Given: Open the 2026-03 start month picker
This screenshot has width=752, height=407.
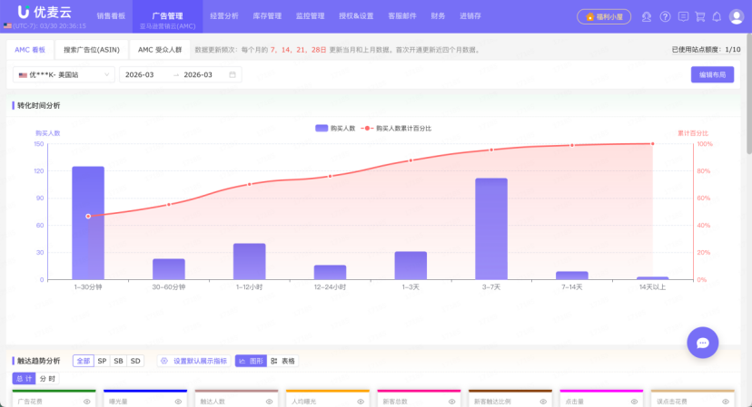Looking at the screenshot, I should click(x=139, y=74).
